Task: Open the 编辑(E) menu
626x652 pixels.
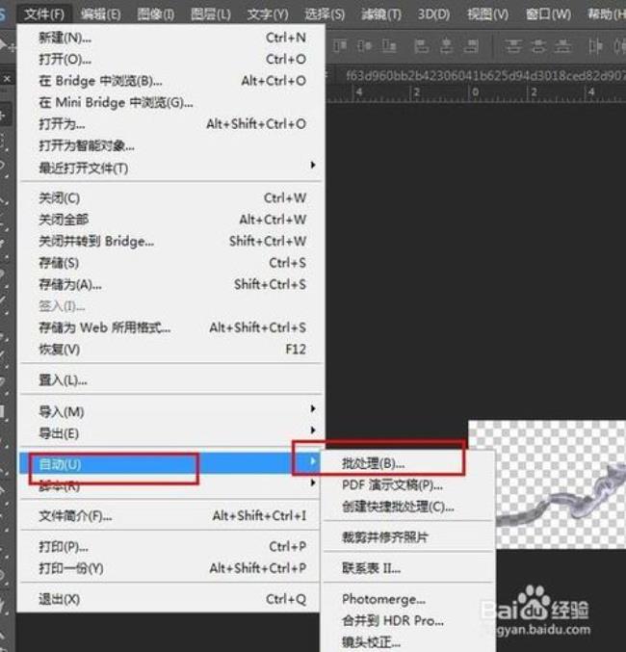Action: tap(100, 14)
